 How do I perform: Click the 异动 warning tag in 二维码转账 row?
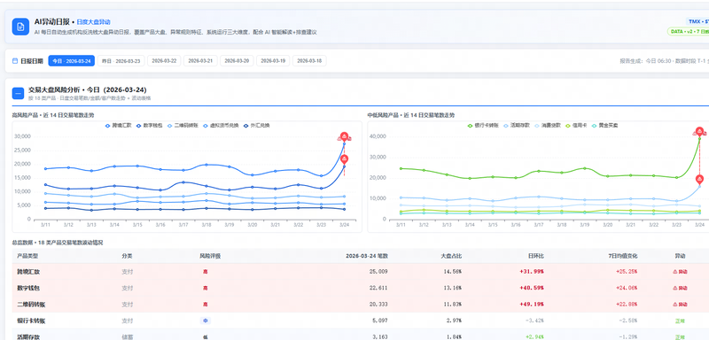coord(680,305)
